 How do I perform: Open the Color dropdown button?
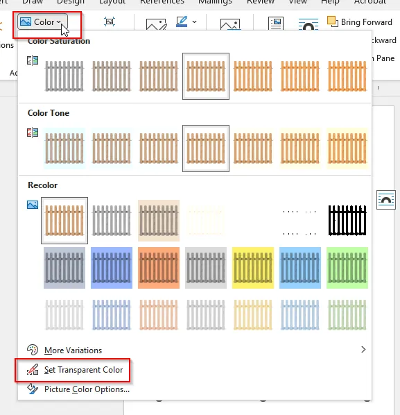pyautogui.click(x=42, y=22)
